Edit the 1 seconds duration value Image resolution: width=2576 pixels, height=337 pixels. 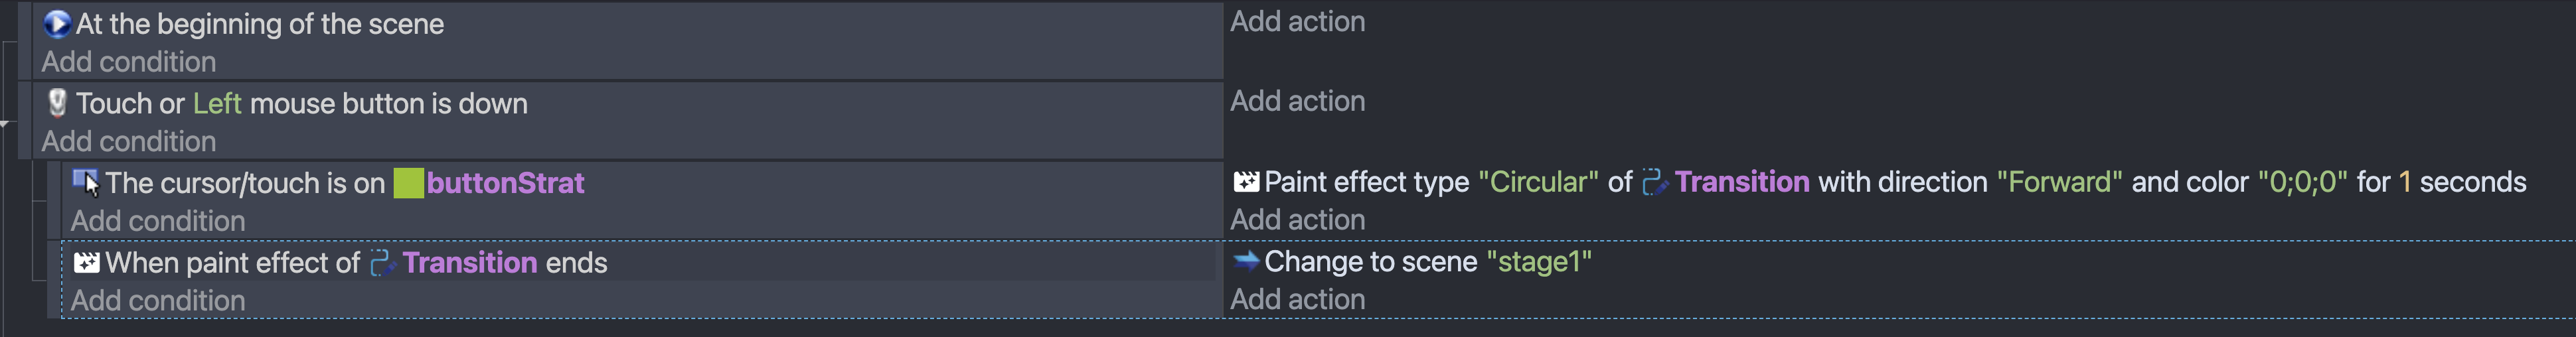2405,182
